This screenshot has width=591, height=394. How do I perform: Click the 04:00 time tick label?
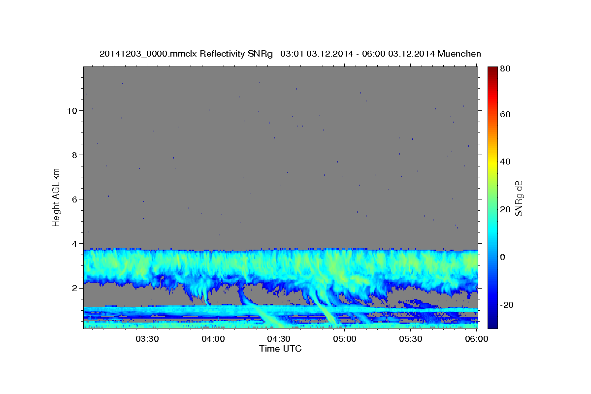tap(213, 339)
